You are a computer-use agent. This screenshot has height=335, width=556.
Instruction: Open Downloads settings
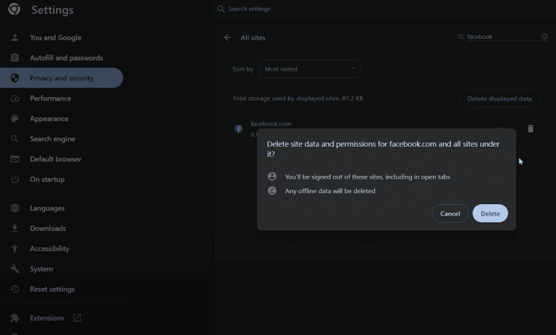tap(48, 229)
